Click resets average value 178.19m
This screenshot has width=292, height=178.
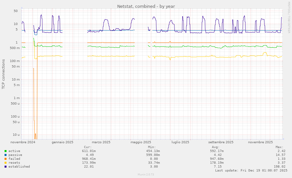click(x=217, y=163)
